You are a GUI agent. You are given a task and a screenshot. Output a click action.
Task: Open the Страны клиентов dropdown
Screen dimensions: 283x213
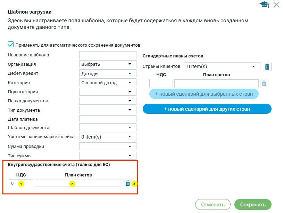[x=222, y=66]
